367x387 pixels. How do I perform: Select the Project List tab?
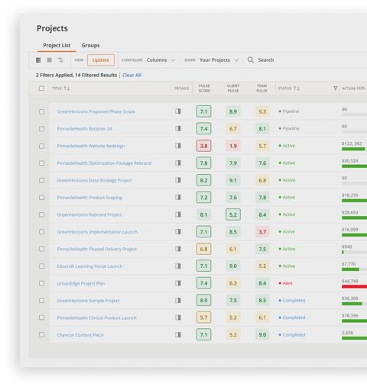(57, 45)
